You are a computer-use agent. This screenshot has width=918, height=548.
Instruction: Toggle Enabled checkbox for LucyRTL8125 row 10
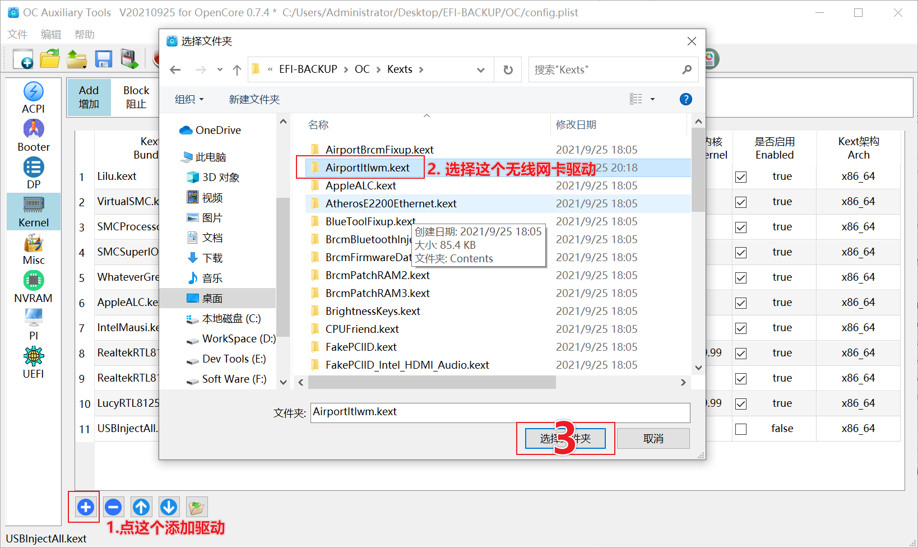741,404
